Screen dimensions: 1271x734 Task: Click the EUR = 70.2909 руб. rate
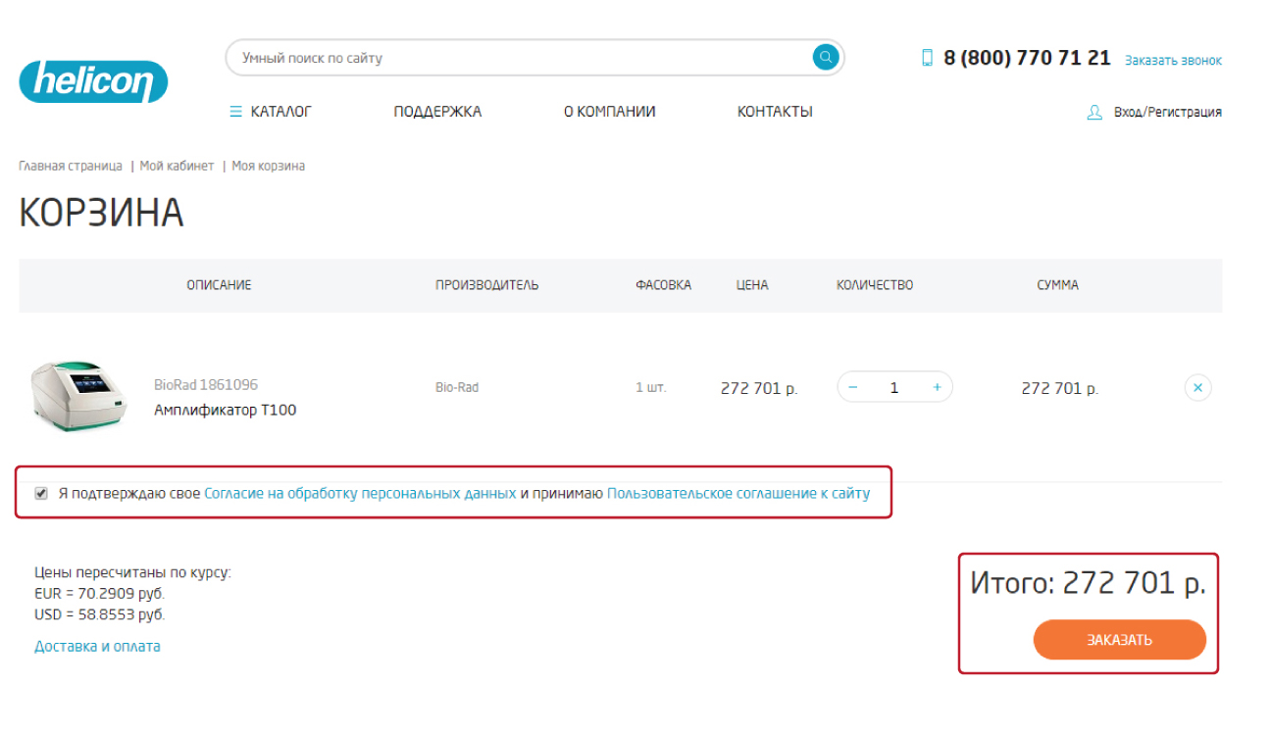[100, 593]
